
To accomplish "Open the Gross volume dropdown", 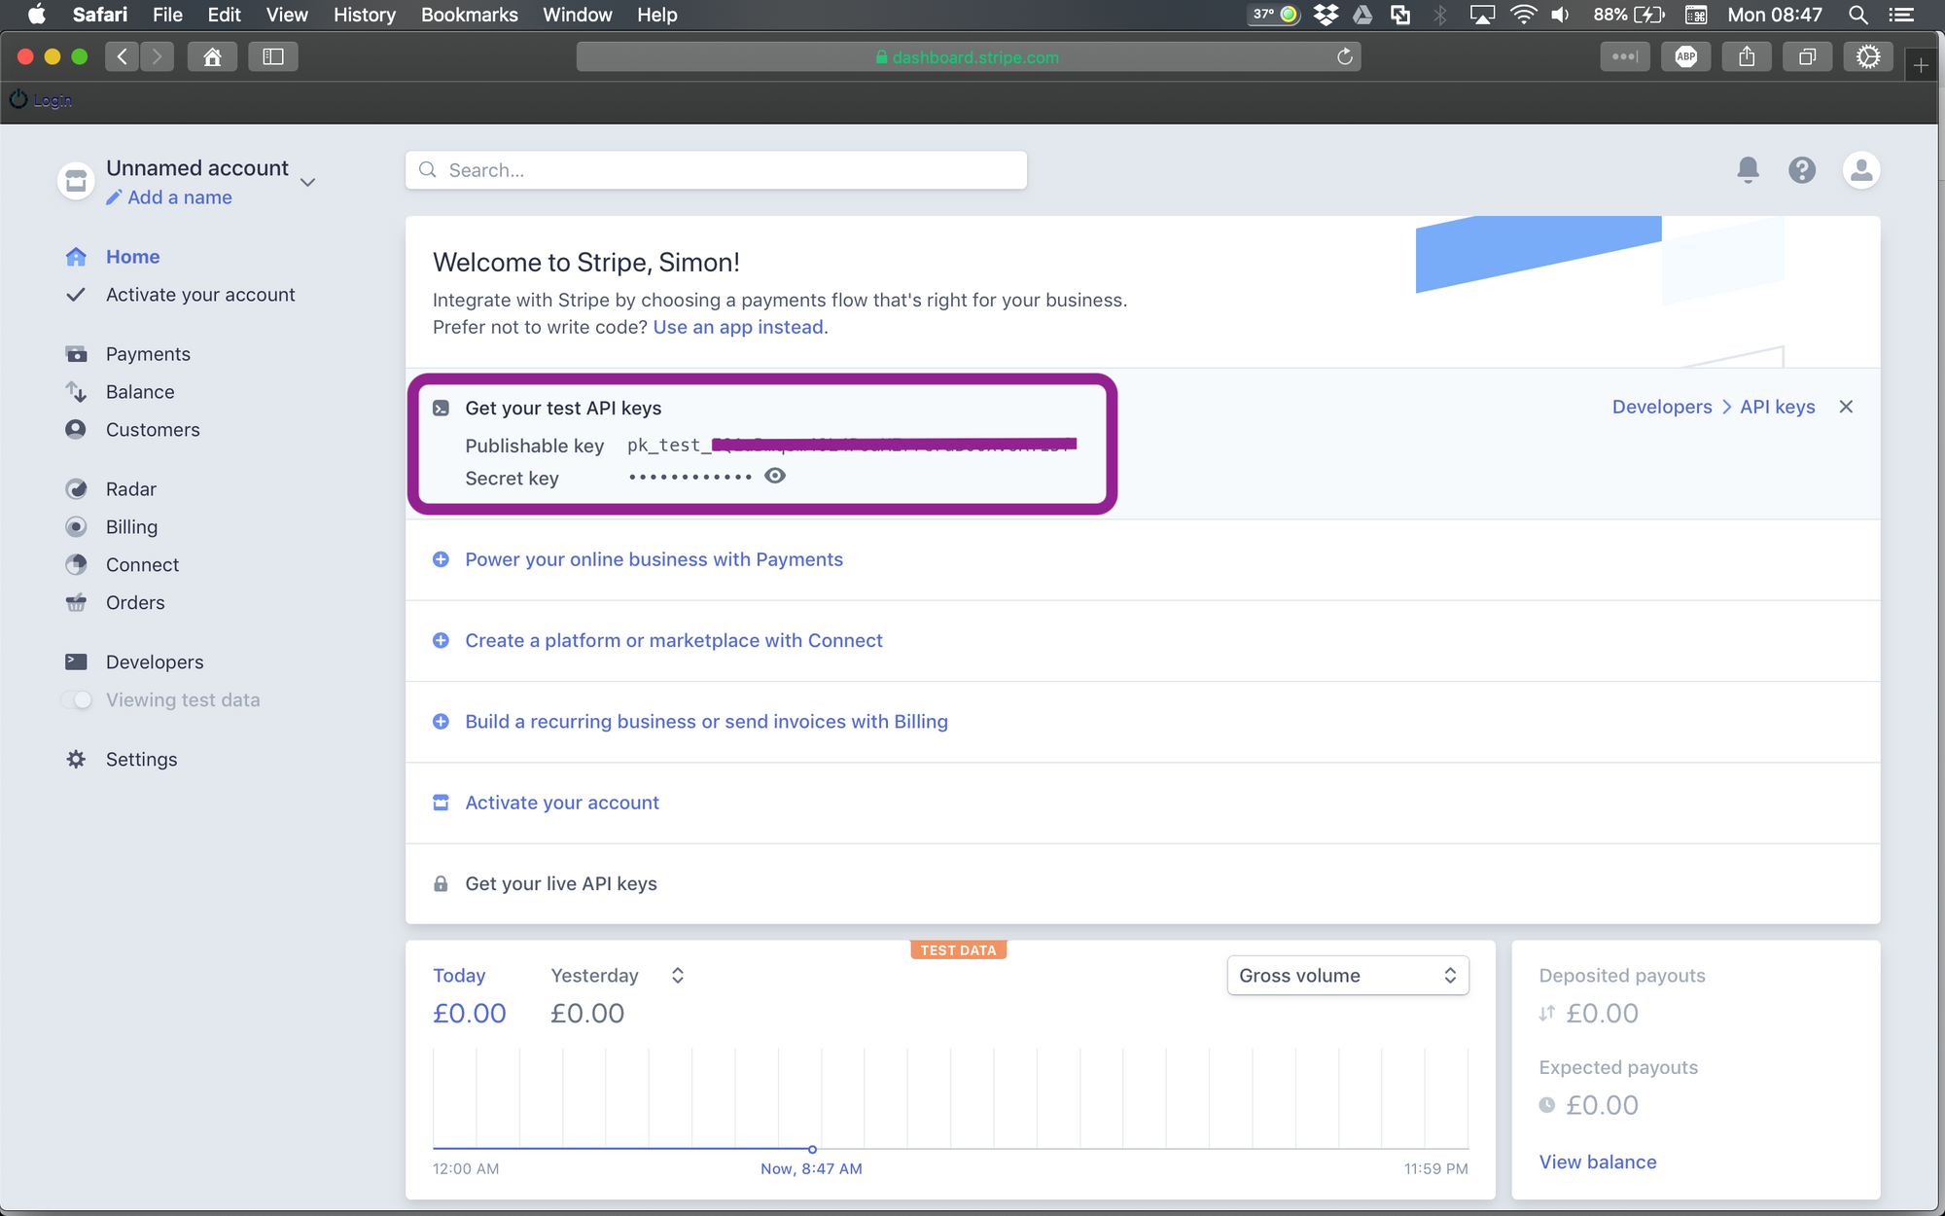I will pos(1348,976).
